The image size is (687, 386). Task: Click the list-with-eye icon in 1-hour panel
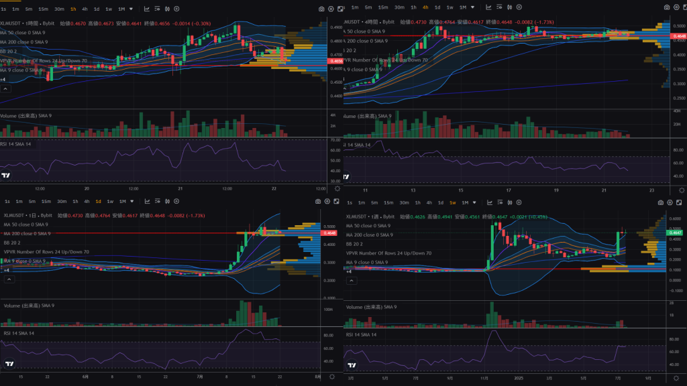pyautogui.click(x=157, y=9)
